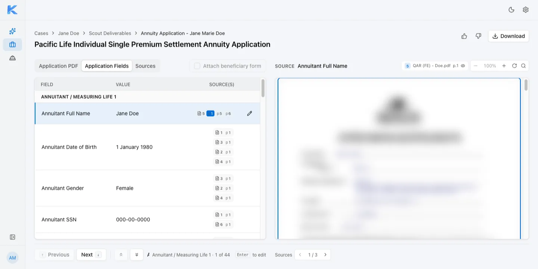Switch to the Sources tab

[x=145, y=66]
